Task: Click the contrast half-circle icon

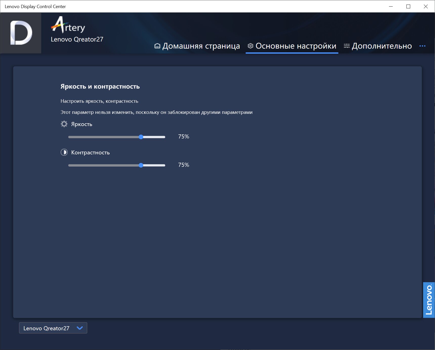Action: pos(64,152)
